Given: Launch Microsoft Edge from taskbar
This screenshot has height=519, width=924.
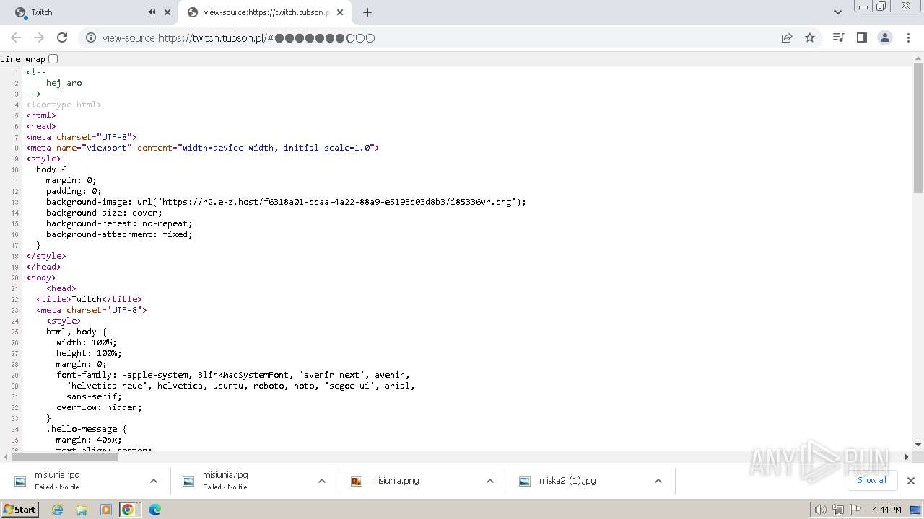Looking at the screenshot, I should (x=155, y=510).
